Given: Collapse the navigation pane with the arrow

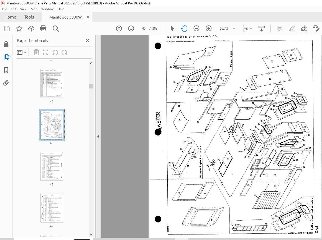Looking at the screenshot, I should [98, 136].
